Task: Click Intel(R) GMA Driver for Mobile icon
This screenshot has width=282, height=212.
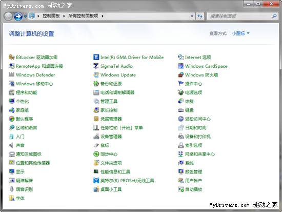Action: 96,57
